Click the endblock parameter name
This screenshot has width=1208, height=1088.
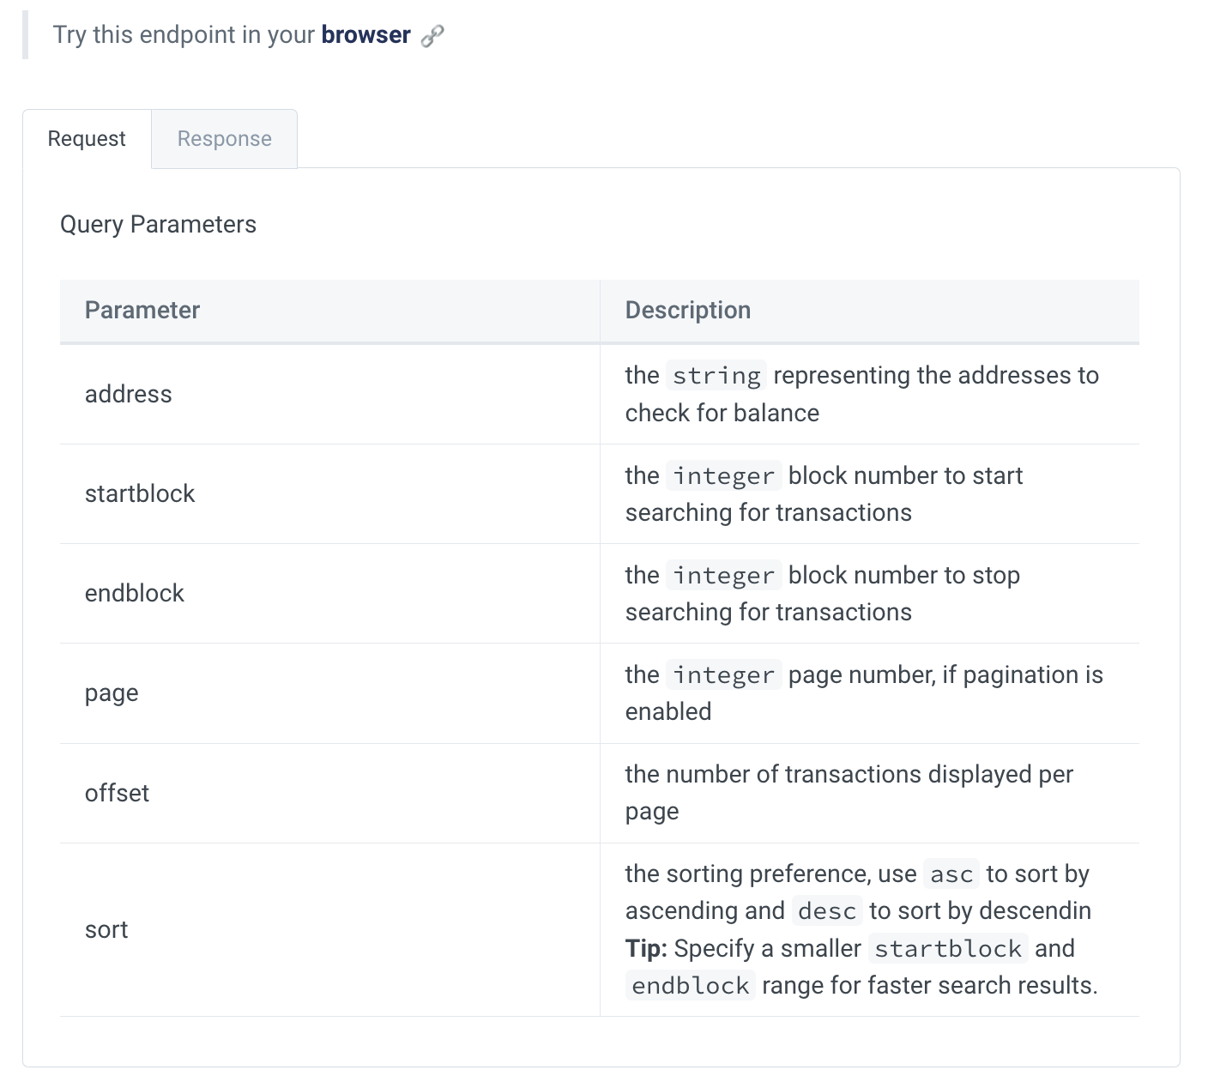coord(135,594)
